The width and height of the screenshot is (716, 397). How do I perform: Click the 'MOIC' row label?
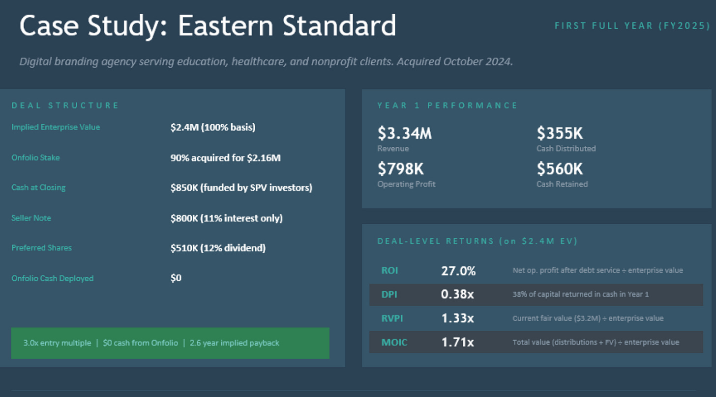click(394, 342)
